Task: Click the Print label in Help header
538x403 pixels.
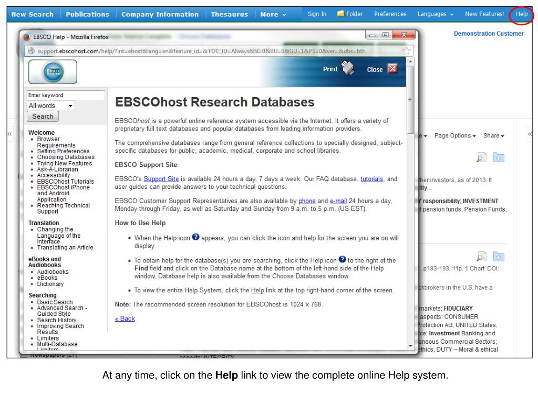Action: coord(330,69)
